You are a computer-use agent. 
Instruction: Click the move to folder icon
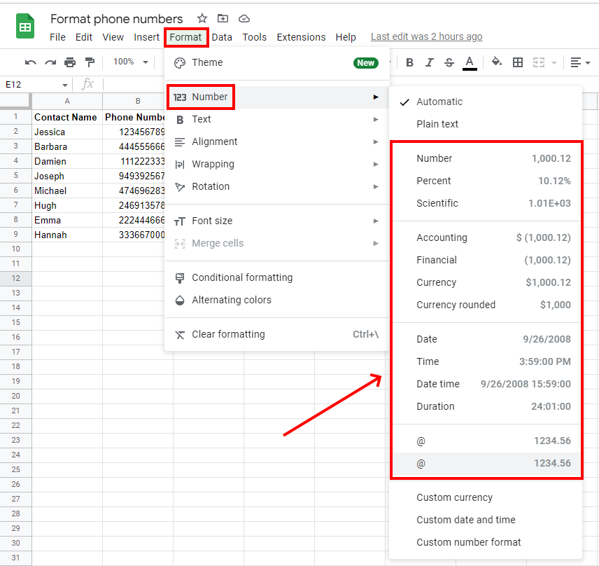[223, 19]
